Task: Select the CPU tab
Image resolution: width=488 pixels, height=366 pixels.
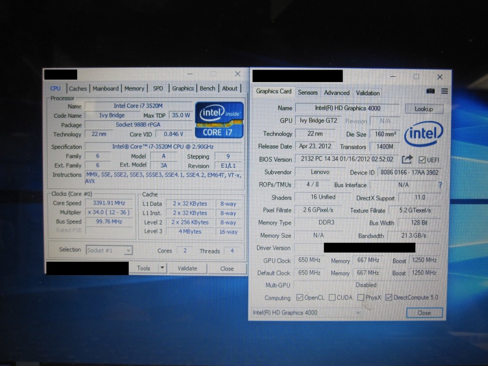Action: click(55, 88)
